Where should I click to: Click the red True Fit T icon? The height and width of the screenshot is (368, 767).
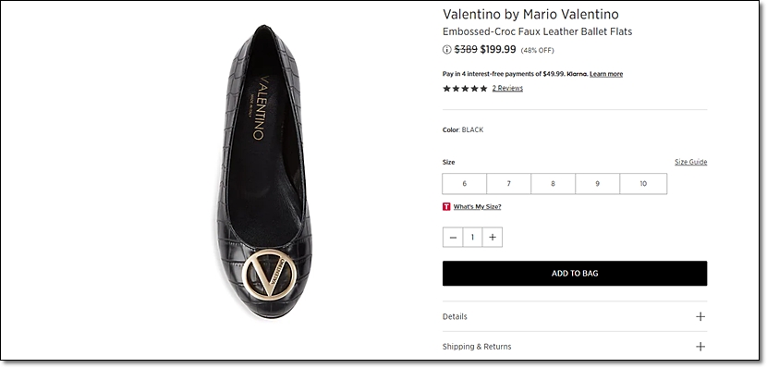coord(446,206)
